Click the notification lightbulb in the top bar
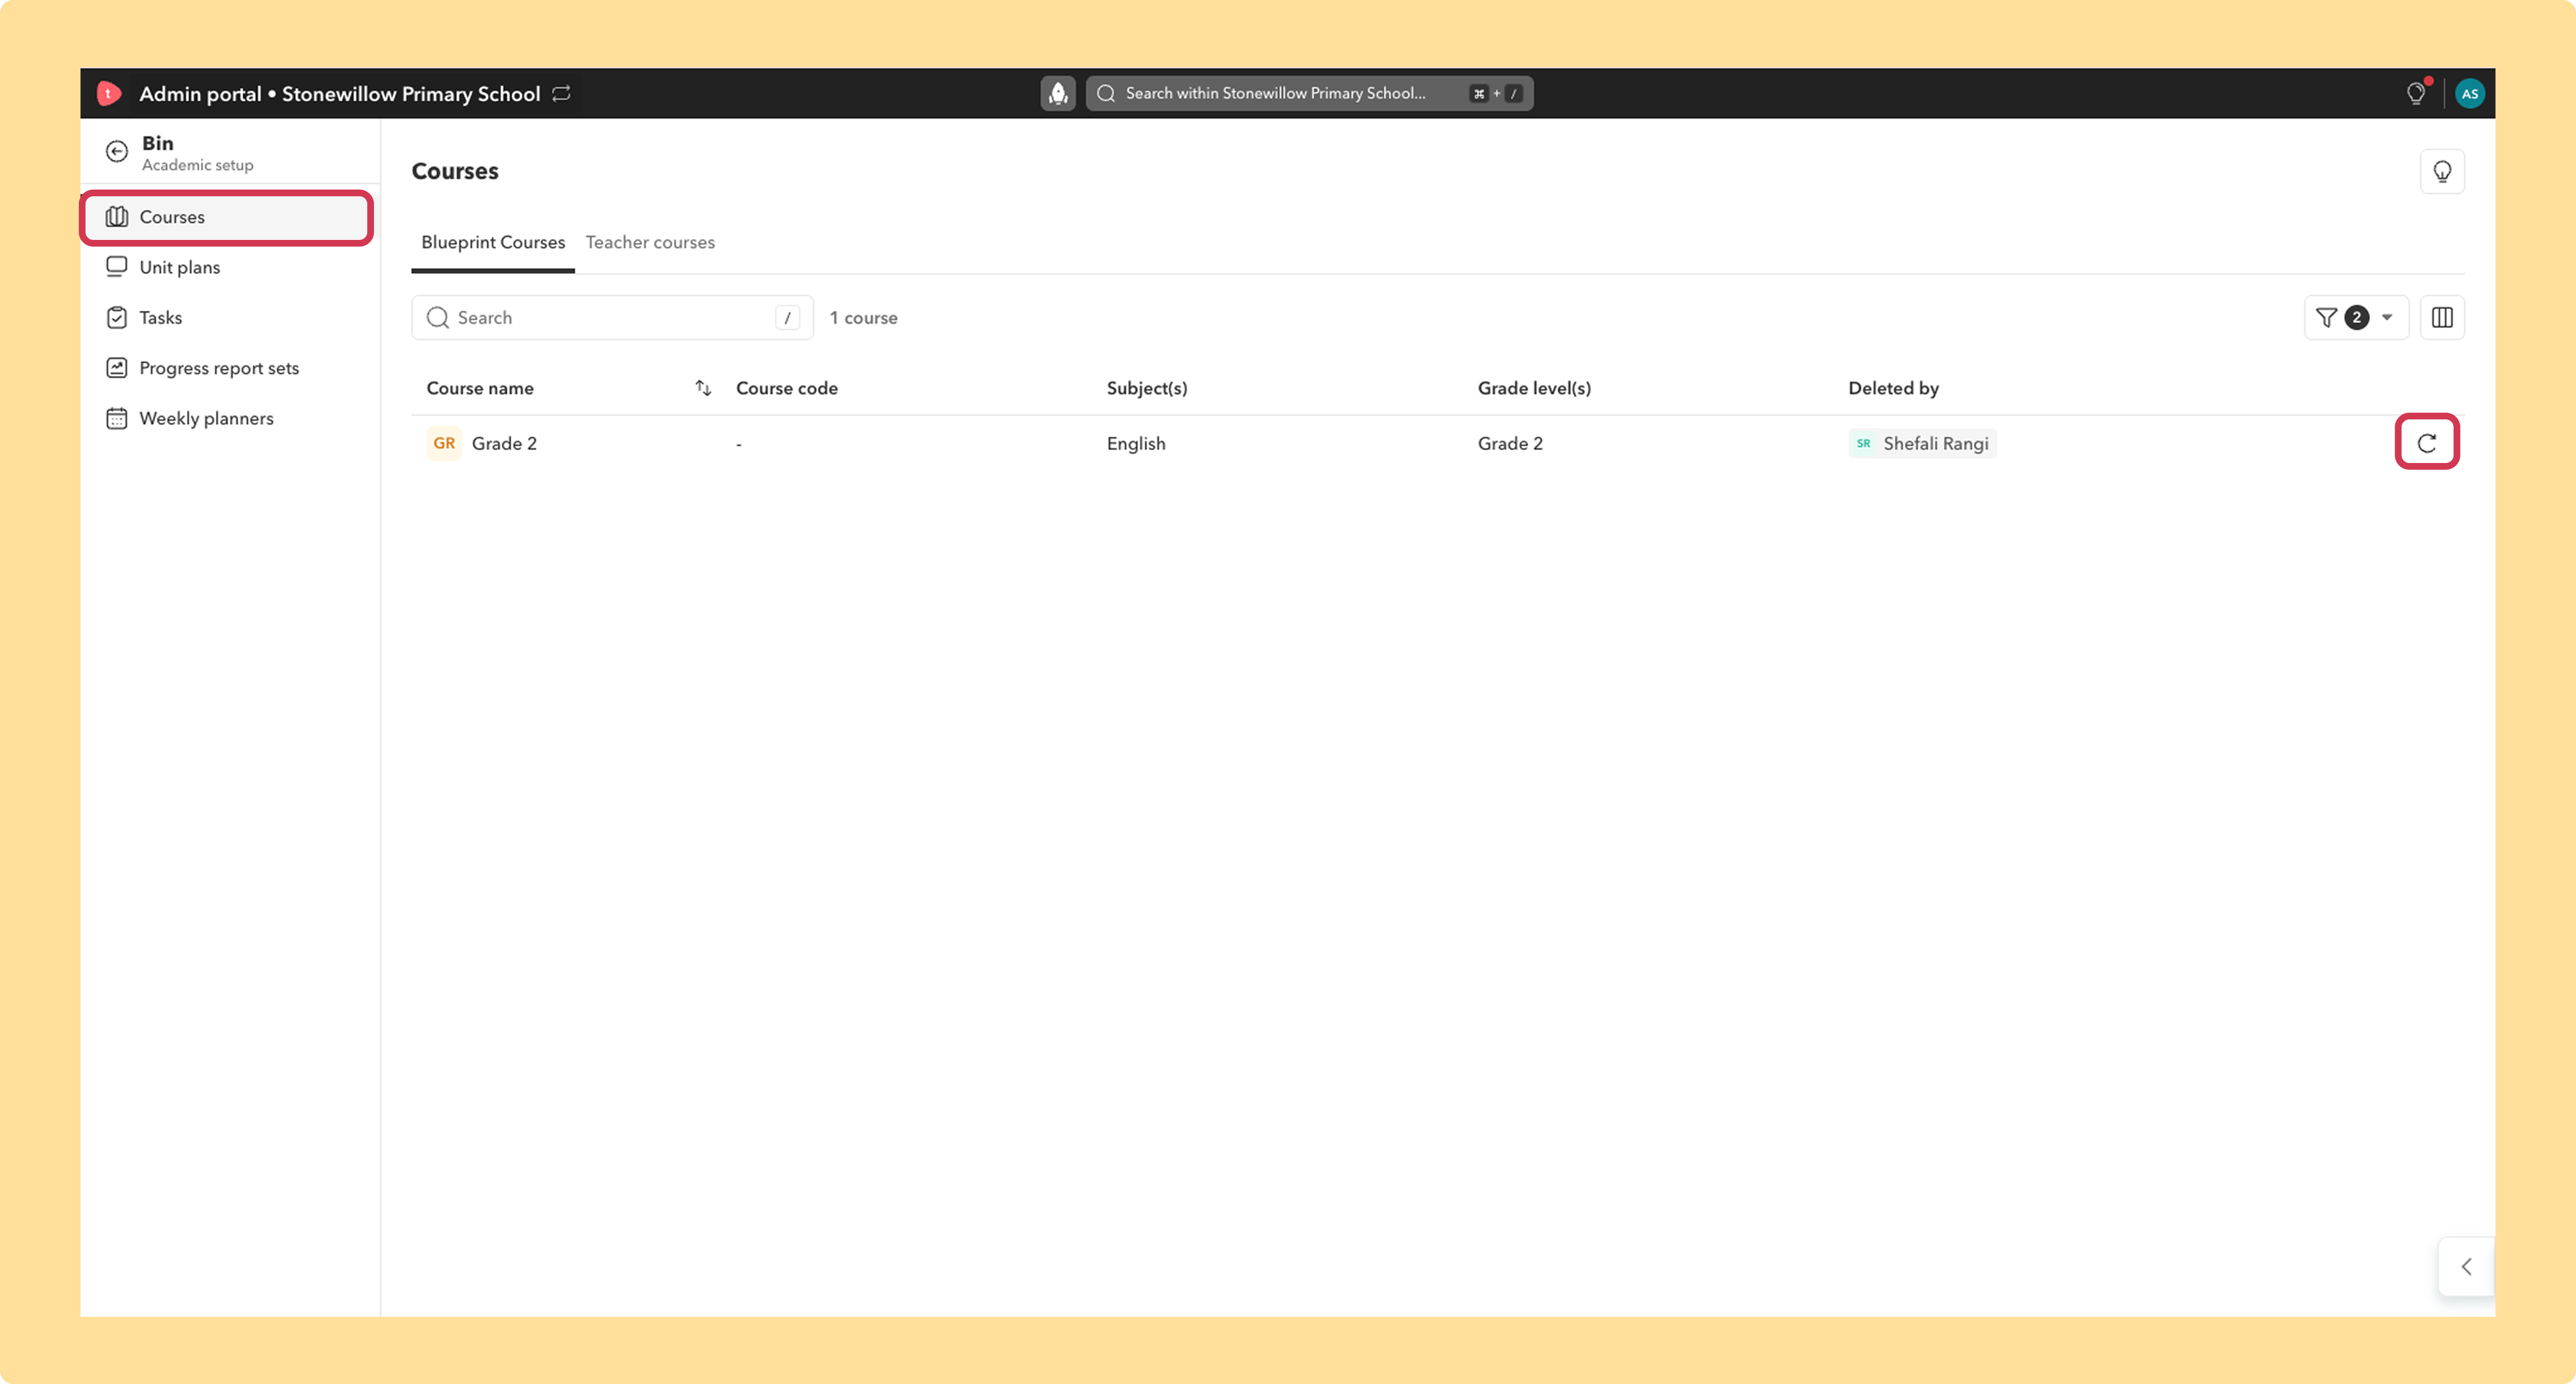Viewport: 2576px width, 1384px height. tap(2416, 93)
